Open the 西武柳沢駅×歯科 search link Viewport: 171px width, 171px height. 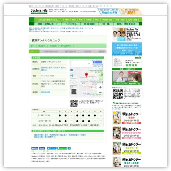41,135
